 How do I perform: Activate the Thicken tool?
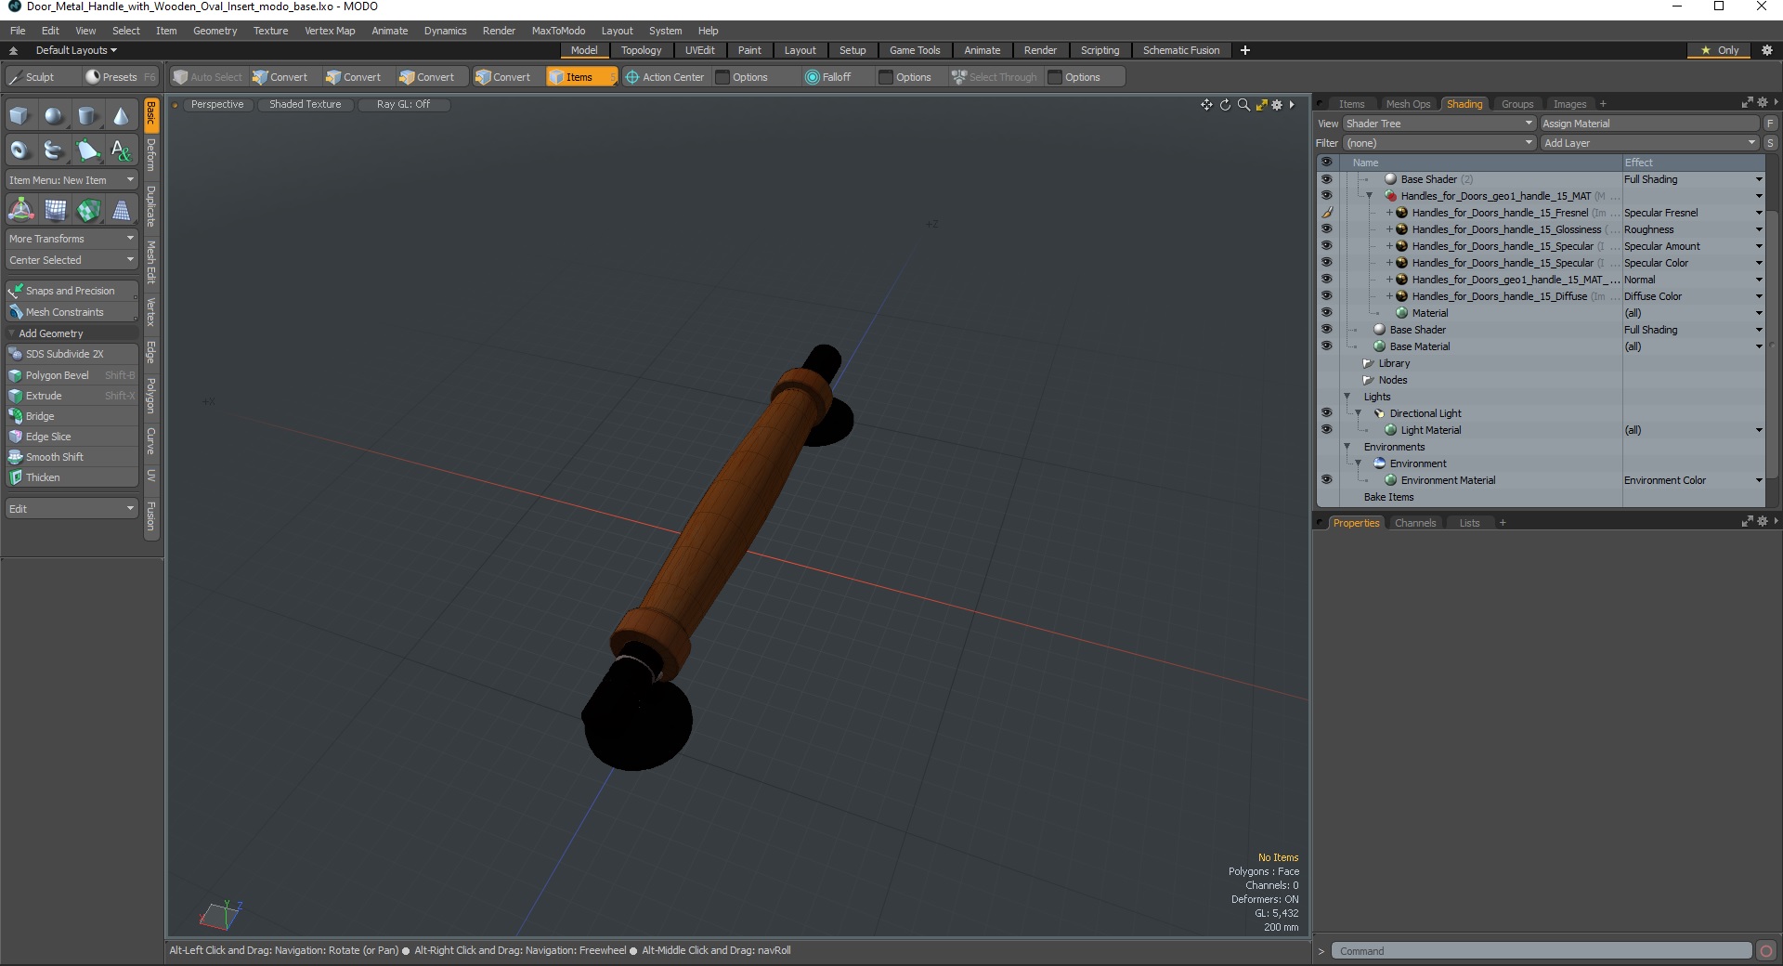(72, 477)
